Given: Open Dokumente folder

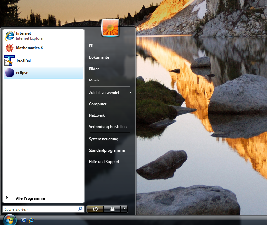Looking at the screenshot, I should (x=99, y=57).
